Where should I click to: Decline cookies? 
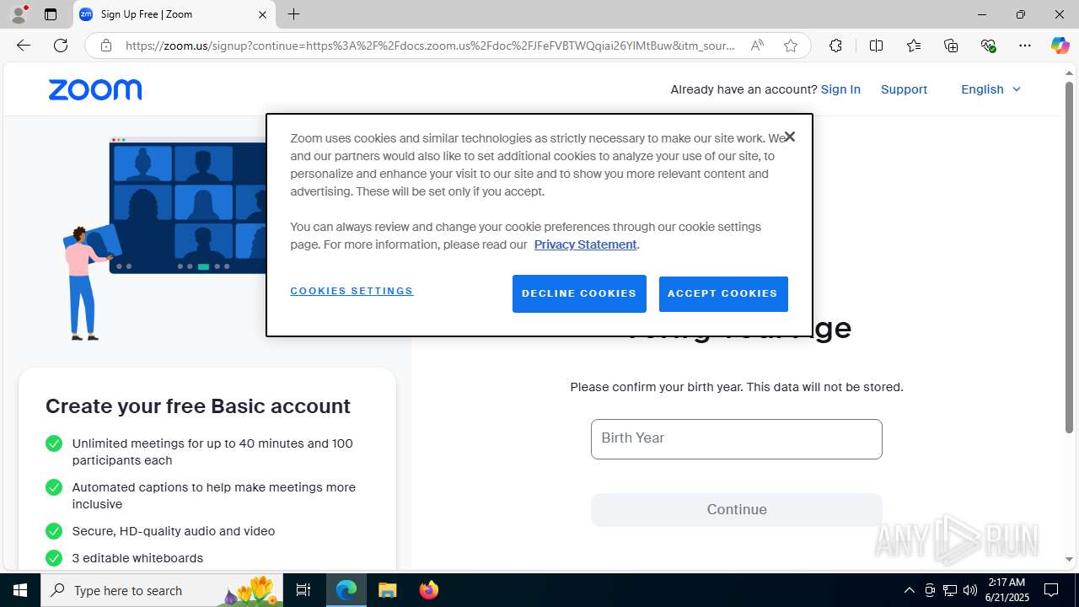point(579,293)
